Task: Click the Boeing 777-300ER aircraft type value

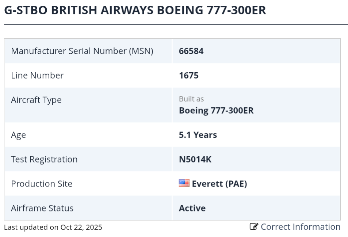Action: (216, 111)
